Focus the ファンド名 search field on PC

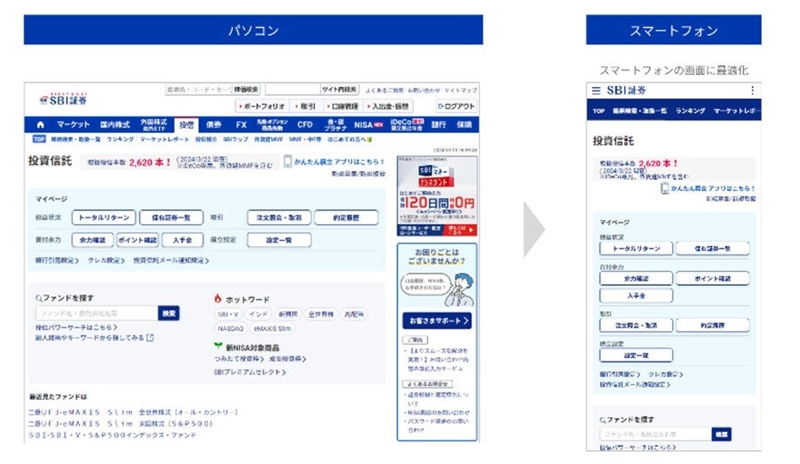point(97,313)
